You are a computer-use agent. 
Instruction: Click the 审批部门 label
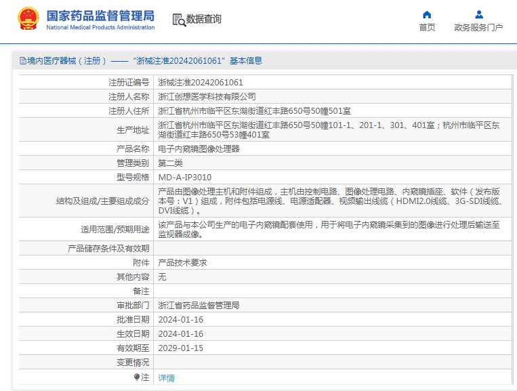pyautogui.click(x=133, y=306)
